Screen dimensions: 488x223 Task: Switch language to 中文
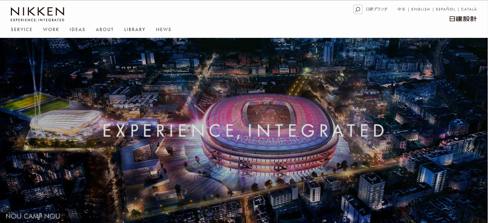pyautogui.click(x=401, y=9)
